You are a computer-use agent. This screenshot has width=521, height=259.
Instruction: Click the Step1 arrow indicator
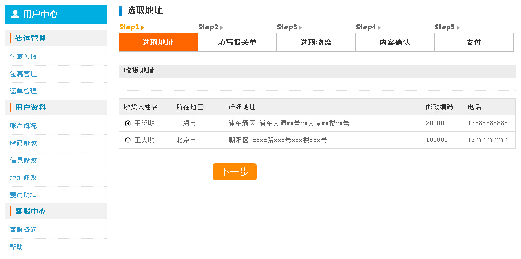[143, 28]
